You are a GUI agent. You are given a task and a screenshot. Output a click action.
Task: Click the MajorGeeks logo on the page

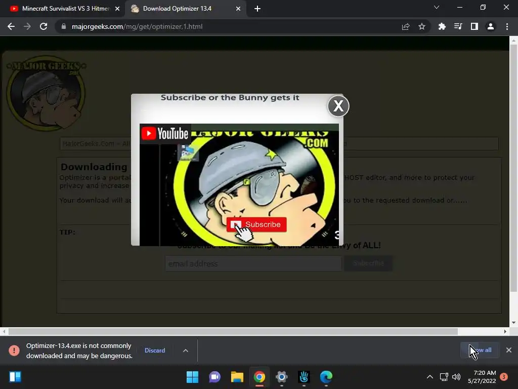pos(46,93)
